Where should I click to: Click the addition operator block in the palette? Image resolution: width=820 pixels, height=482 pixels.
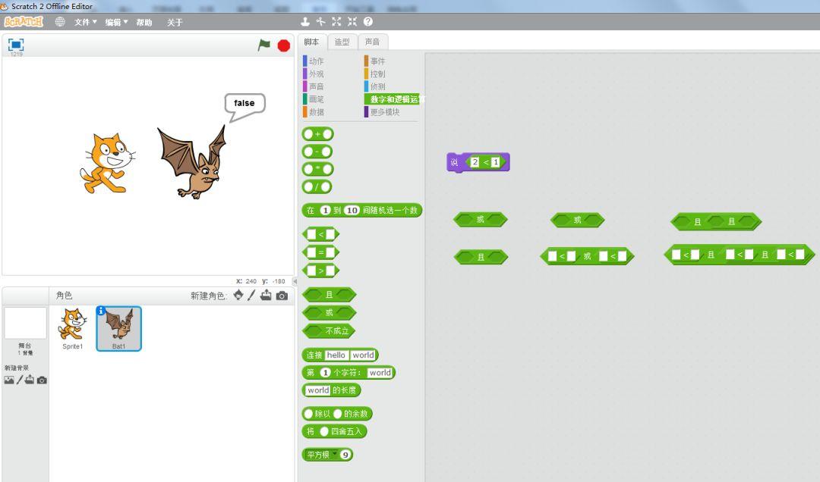tap(317, 134)
